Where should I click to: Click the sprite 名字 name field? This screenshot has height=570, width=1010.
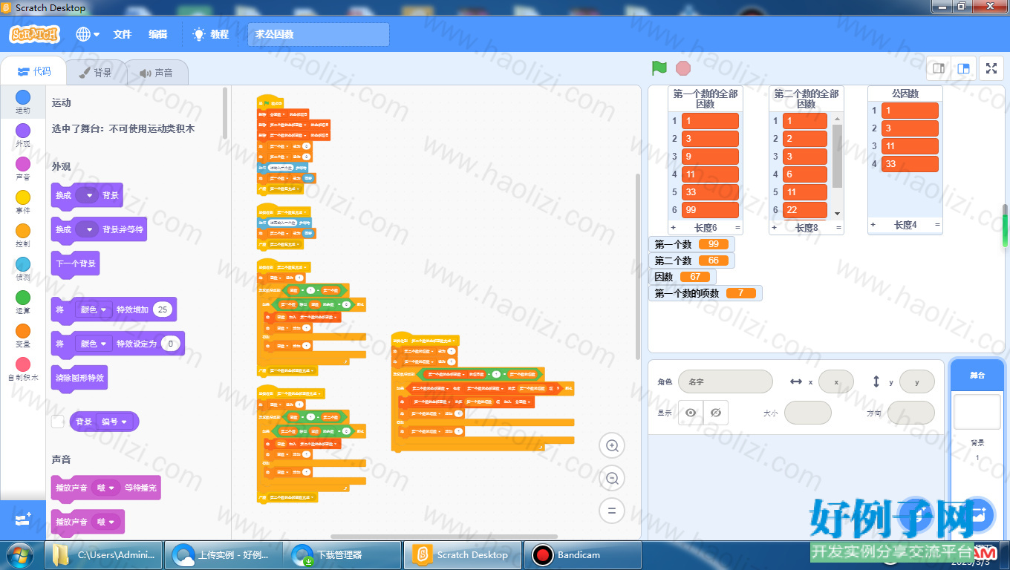click(725, 381)
